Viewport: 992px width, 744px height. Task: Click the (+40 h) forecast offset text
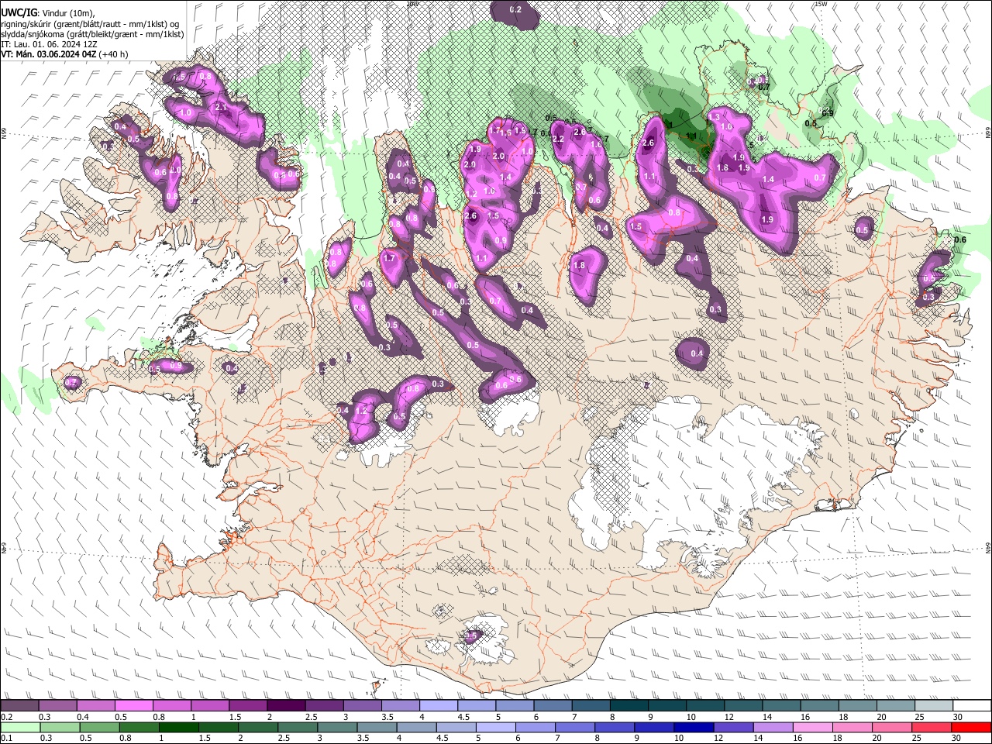click(113, 54)
